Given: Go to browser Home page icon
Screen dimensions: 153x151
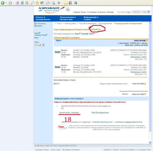Looking at the screenshot, I should [x=27, y=3].
